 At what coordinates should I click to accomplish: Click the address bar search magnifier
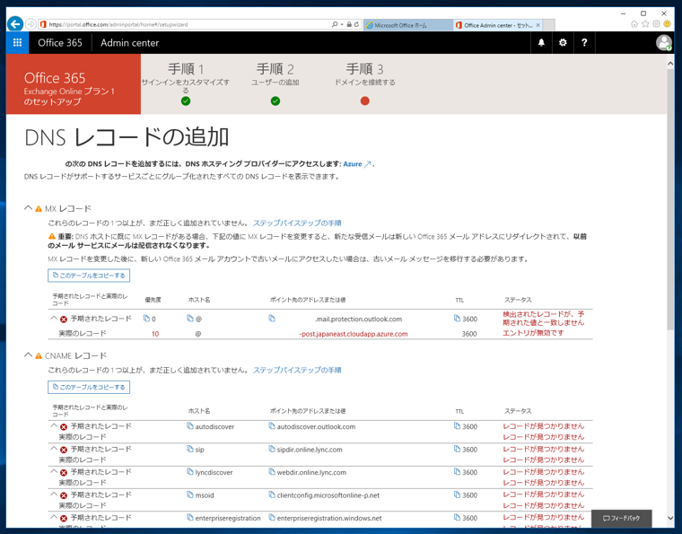335,25
